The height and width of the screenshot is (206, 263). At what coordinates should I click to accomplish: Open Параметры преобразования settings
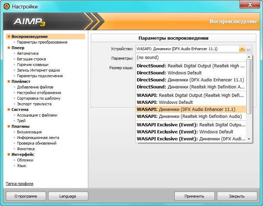click(42, 42)
